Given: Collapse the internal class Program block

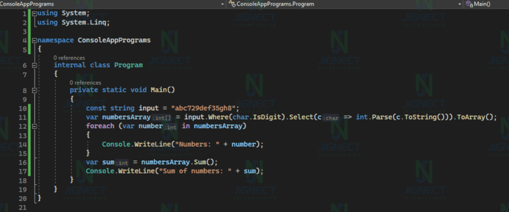Looking at the screenshot, I should click(x=34, y=65).
